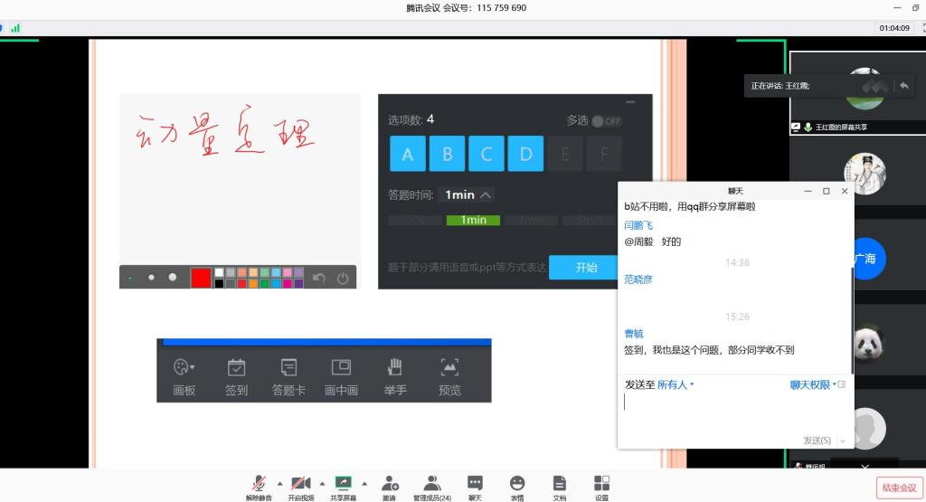Click the 结束会议 end meeting button
The image size is (926, 502).
[900, 488]
